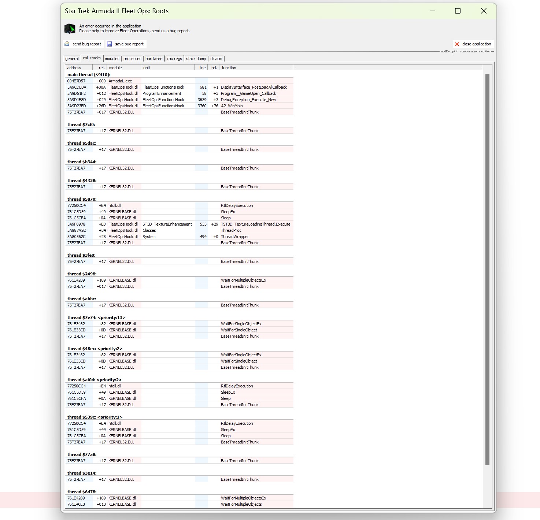Screen dimensions: 540x520
Task: Click the thread $7cf0 heading
Action: [x=81, y=125]
